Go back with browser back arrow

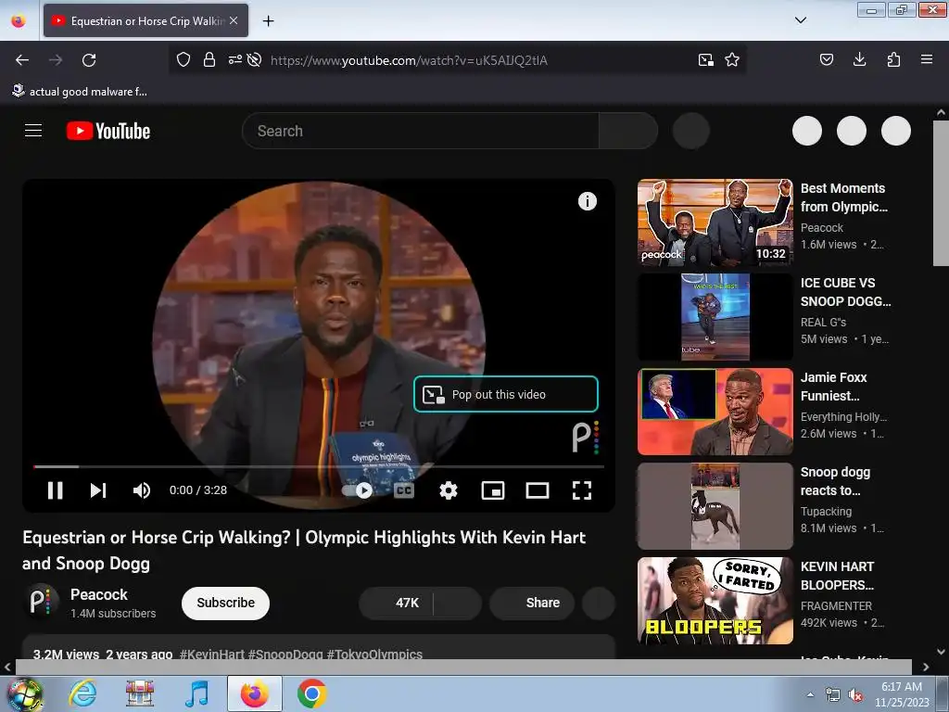(x=22, y=60)
